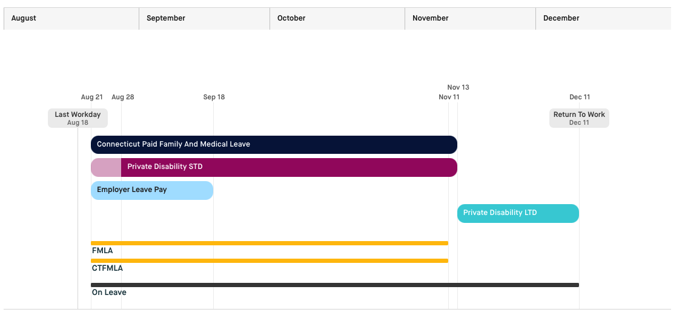The height and width of the screenshot is (318, 685).
Task: Click the Aug 28 date label
Action: coord(123,97)
